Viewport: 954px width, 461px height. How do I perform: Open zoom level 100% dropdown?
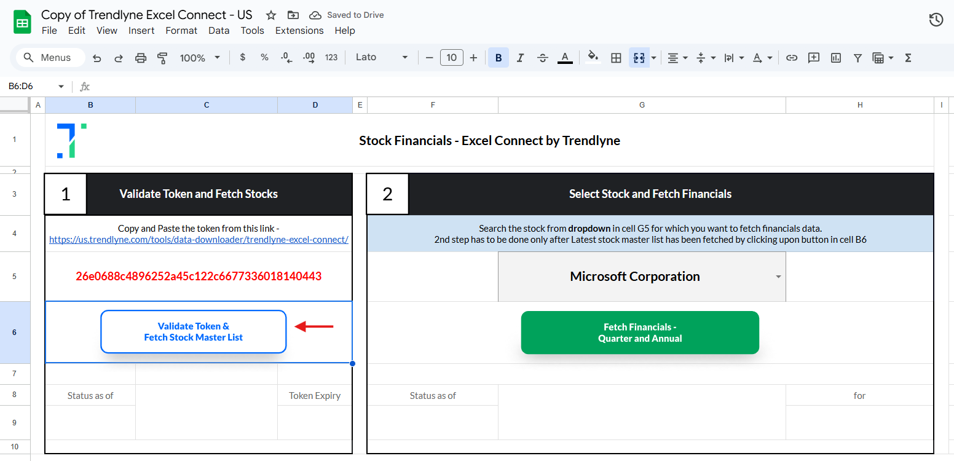pyautogui.click(x=200, y=58)
